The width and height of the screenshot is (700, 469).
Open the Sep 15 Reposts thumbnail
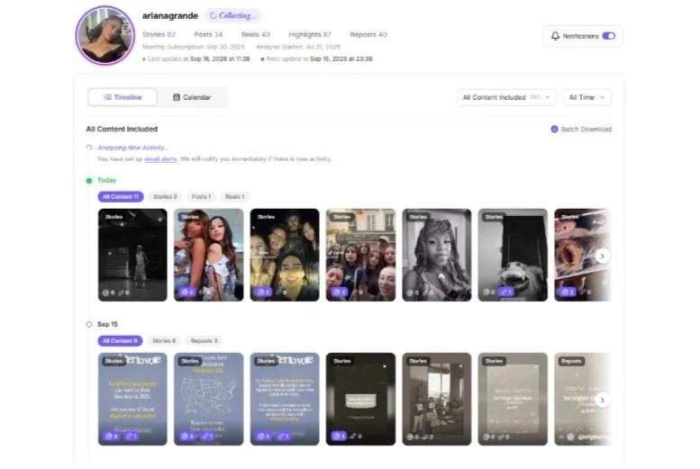(582, 399)
